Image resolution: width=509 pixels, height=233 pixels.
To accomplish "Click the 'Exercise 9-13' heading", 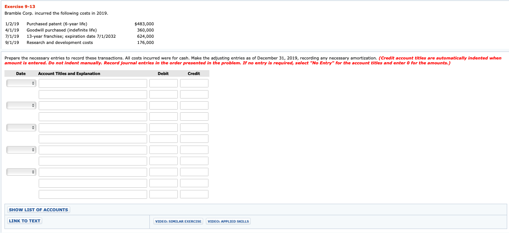I will coord(20,7).
